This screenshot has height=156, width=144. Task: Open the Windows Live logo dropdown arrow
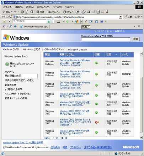pyautogui.click(x=10, y=21)
